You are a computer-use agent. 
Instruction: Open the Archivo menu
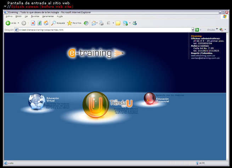click(9, 16)
